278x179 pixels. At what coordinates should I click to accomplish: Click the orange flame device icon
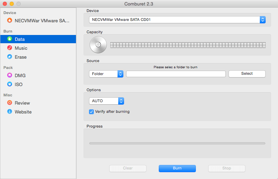click(10, 20)
